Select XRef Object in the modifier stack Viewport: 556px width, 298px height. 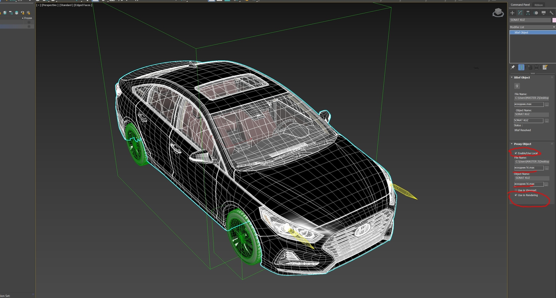pyautogui.click(x=532, y=32)
